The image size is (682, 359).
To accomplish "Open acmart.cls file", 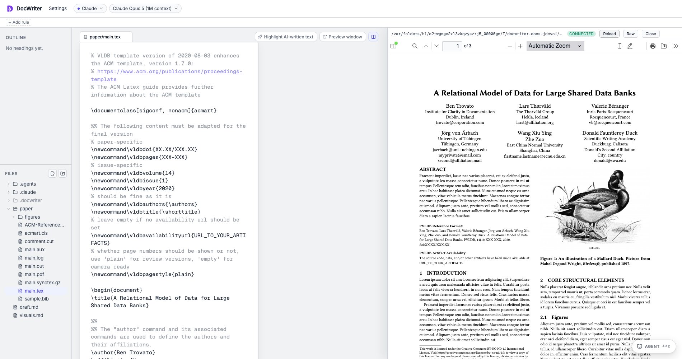I will tap(36, 233).
